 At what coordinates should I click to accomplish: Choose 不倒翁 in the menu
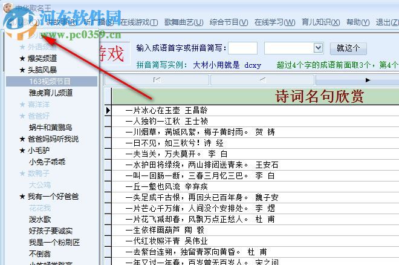(x=51, y=254)
